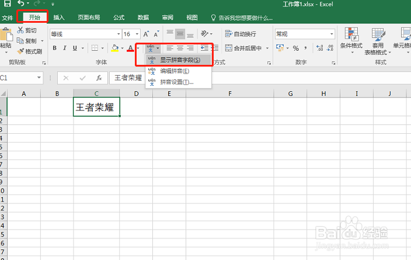Viewport: 411px width, 260px height.
Task: Click the Save icon in quick access toolbar
Action: (7, 4)
